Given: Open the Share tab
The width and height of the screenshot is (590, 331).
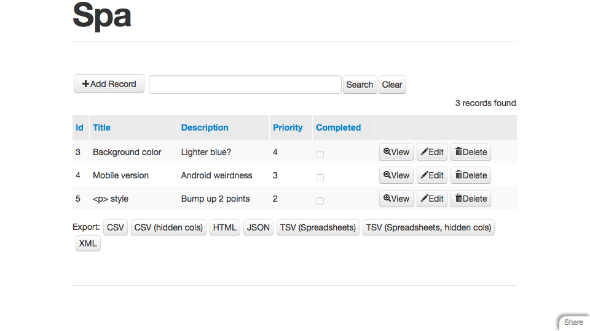Looking at the screenshot, I should pos(573,322).
